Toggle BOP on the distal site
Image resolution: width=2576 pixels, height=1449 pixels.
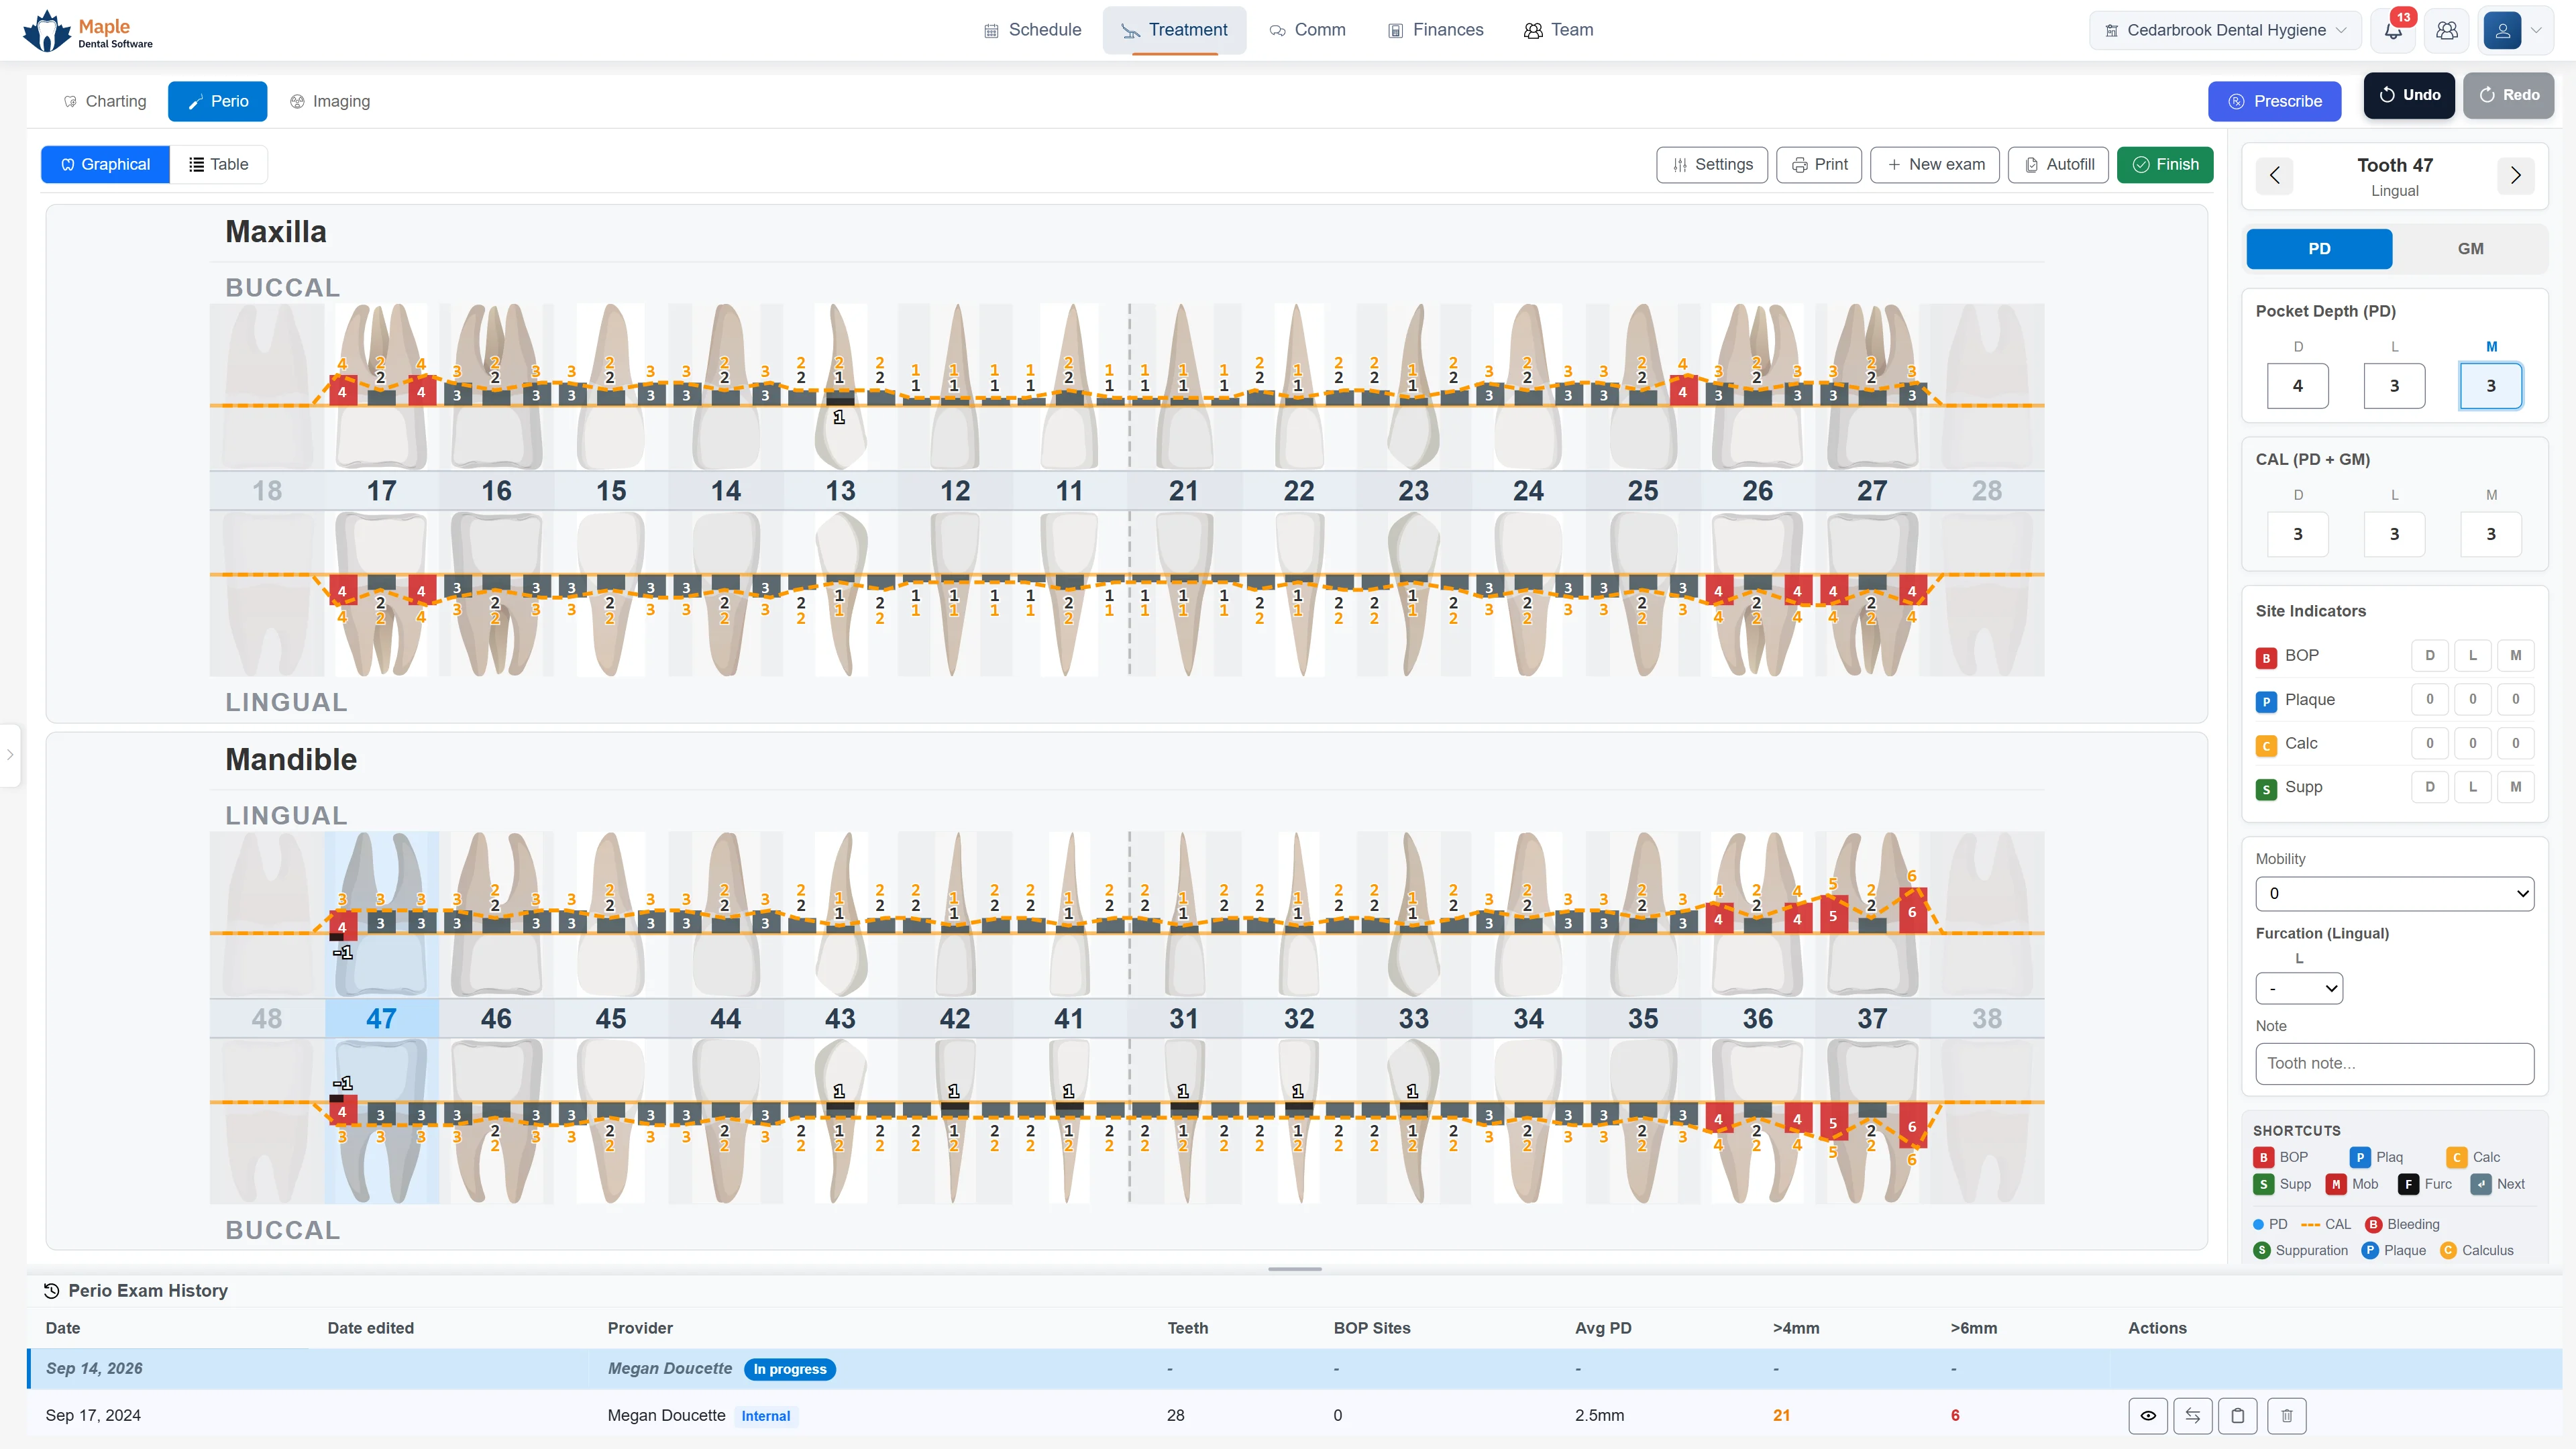click(2430, 656)
